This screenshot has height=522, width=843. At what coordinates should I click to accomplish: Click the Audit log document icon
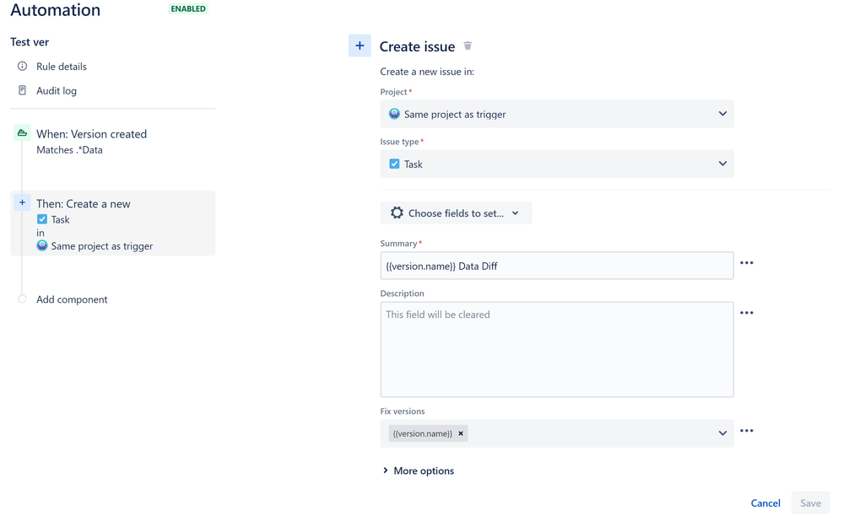[22, 90]
